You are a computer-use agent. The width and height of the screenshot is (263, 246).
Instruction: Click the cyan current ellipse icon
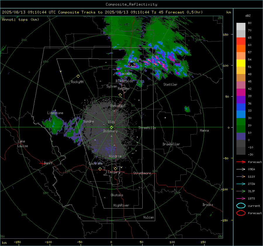[241, 206]
